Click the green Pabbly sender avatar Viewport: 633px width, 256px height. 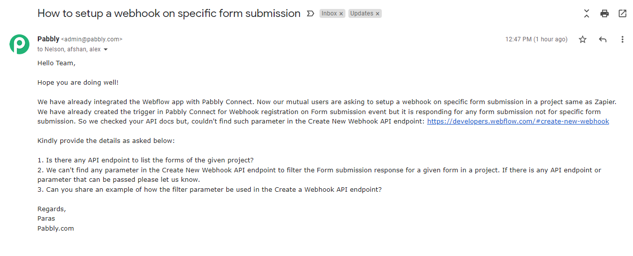point(19,44)
